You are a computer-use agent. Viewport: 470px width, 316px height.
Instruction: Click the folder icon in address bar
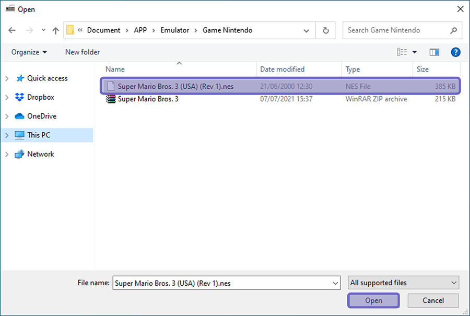(x=70, y=30)
